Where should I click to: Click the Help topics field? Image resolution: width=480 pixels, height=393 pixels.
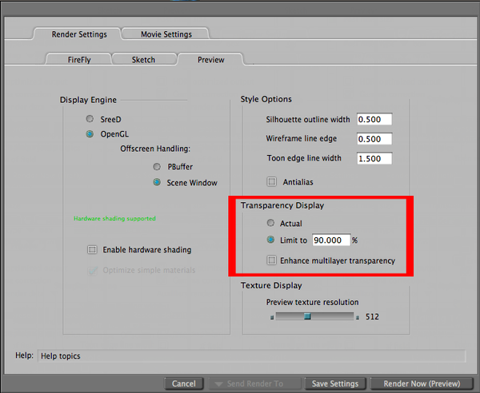[x=251, y=355]
